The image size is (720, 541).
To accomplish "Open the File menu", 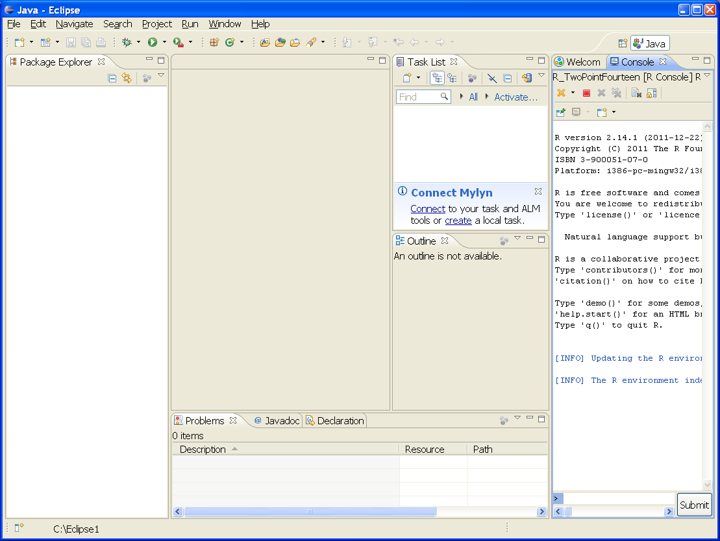I will [14, 24].
